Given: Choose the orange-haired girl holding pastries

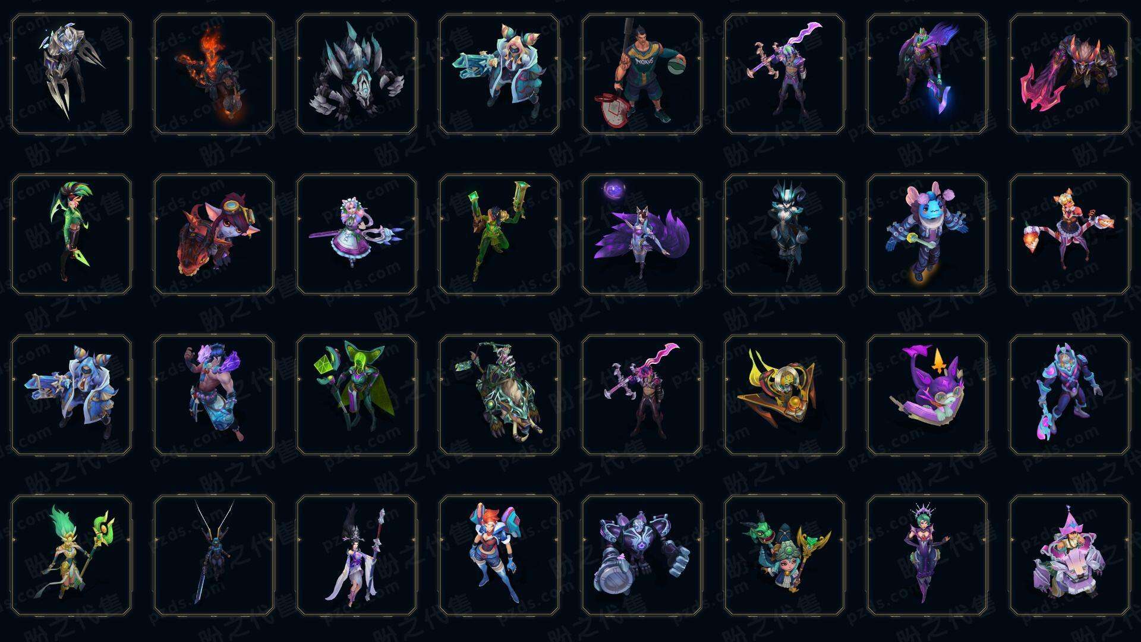Looking at the screenshot, I should pyautogui.click(x=1070, y=234).
